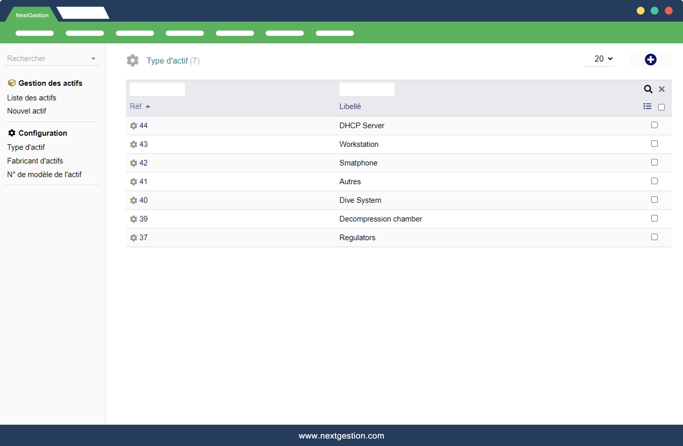Viewport: 683px width, 446px height.
Task: Open the Fabricant d'actifs link
Action: click(35, 161)
